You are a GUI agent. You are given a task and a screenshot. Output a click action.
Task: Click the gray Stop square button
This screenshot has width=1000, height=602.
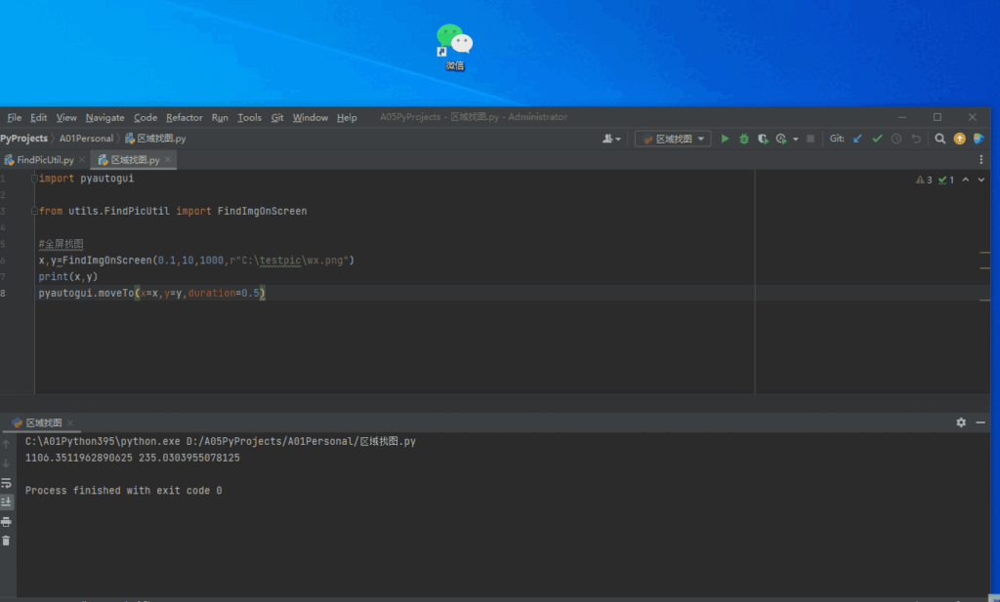point(811,139)
